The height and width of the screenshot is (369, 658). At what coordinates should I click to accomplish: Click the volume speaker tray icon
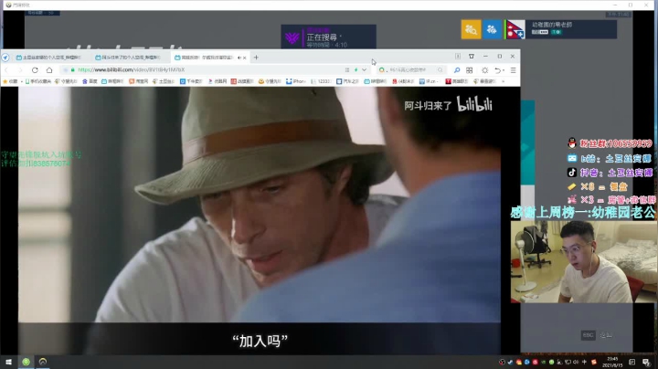pos(576,362)
